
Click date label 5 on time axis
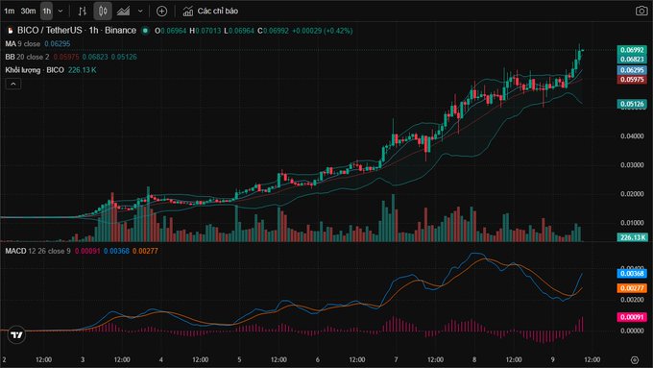point(239,359)
